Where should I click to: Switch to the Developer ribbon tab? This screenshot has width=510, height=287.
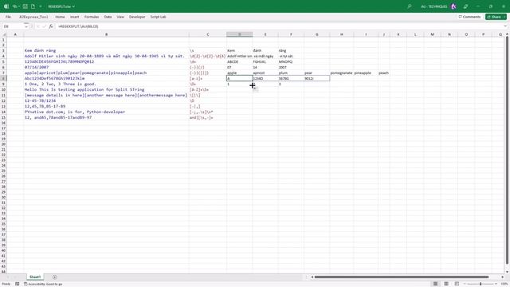coord(137,17)
